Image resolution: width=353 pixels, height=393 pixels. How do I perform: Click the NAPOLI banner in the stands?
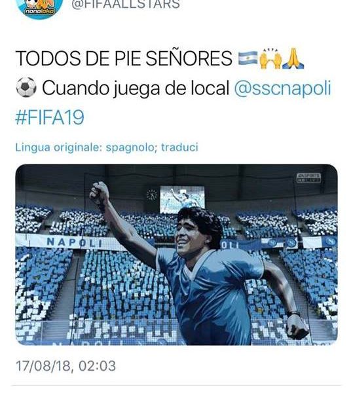click(x=75, y=242)
